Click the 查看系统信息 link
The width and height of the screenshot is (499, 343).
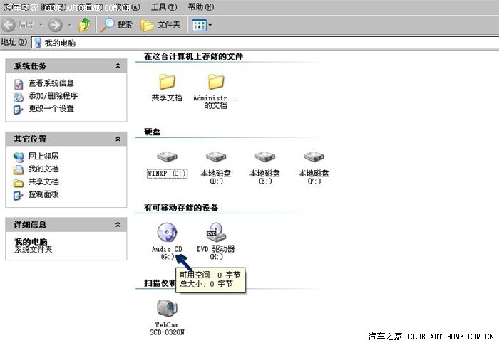pyautogui.click(x=51, y=83)
